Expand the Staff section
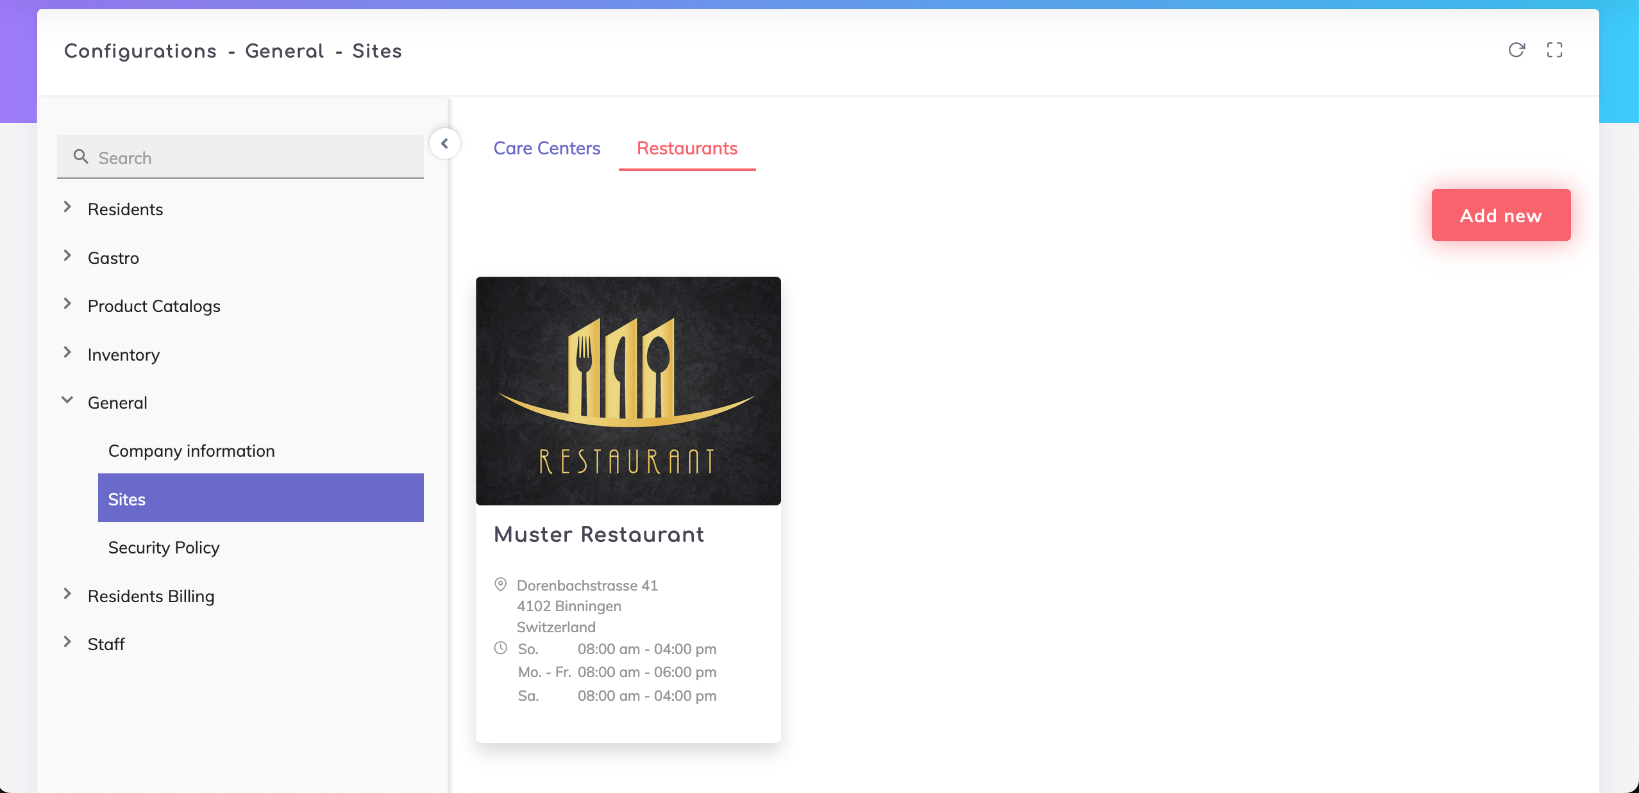 pyautogui.click(x=67, y=642)
